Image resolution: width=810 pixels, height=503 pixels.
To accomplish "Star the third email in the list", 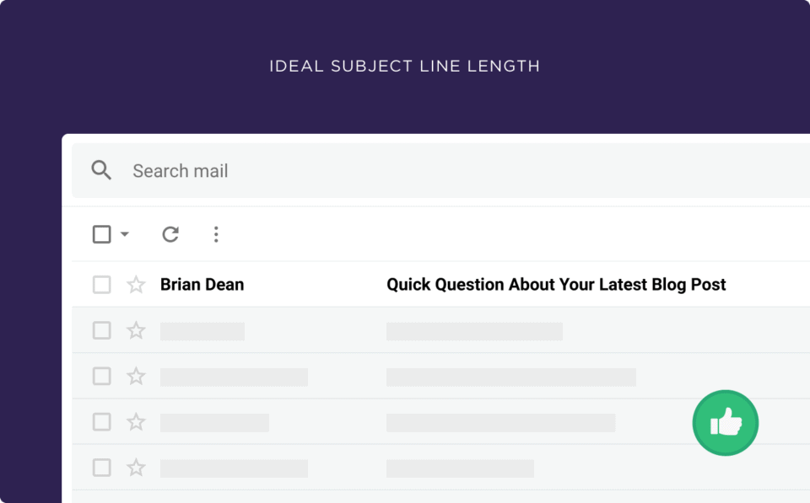I will pyautogui.click(x=136, y=376).
